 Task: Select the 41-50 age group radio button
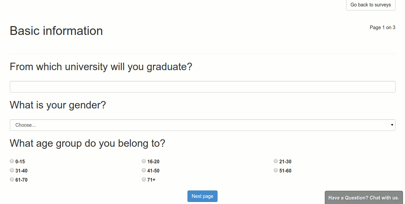pos(144,170)
